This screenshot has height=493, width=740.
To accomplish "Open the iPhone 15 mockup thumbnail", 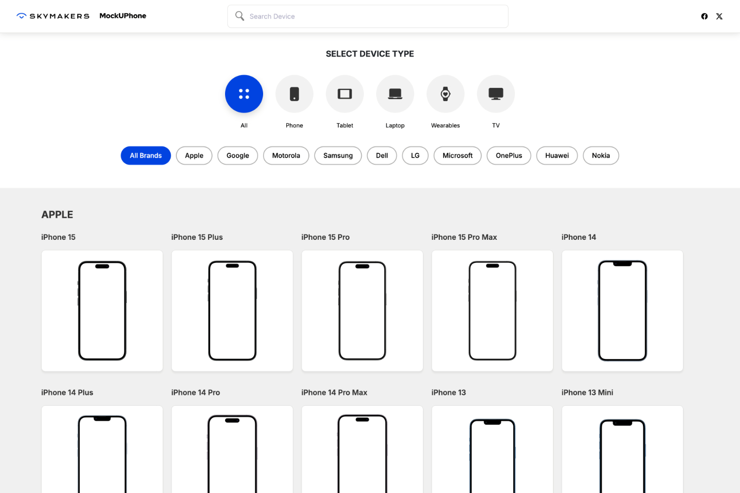I will coord(102,311).
